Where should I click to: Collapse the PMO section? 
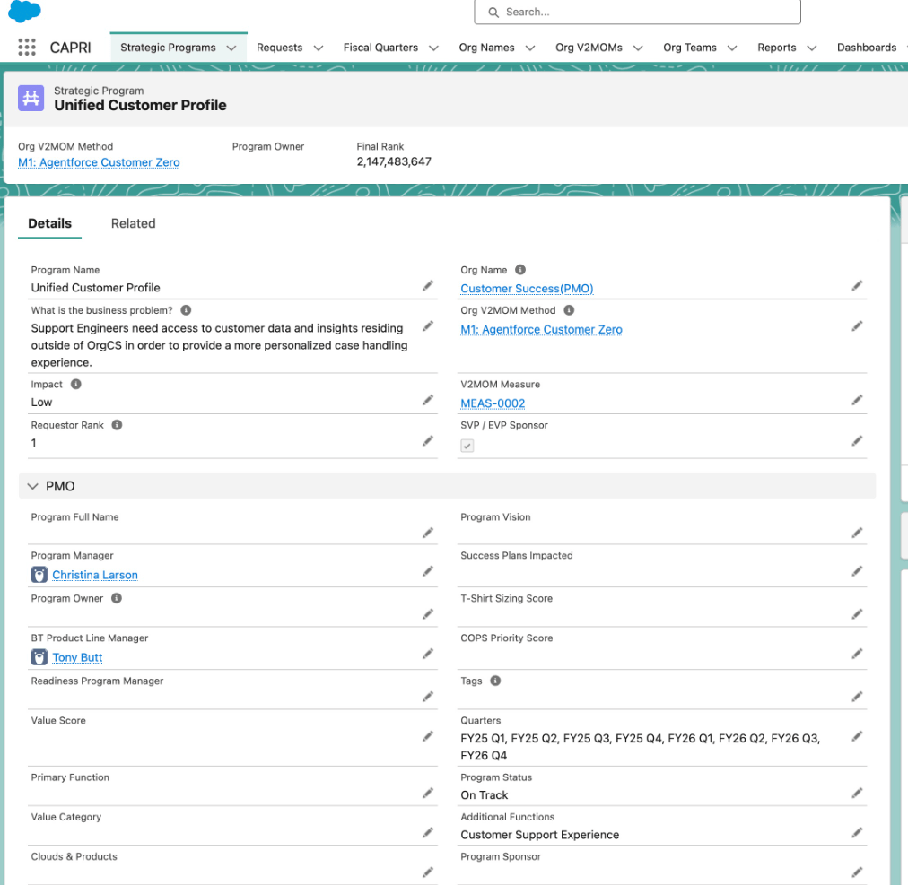coord(33,486)
